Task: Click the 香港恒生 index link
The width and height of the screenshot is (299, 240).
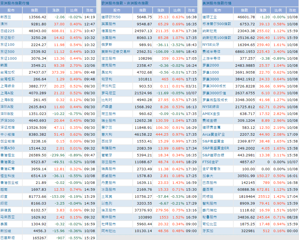Action: coord(8,155)
